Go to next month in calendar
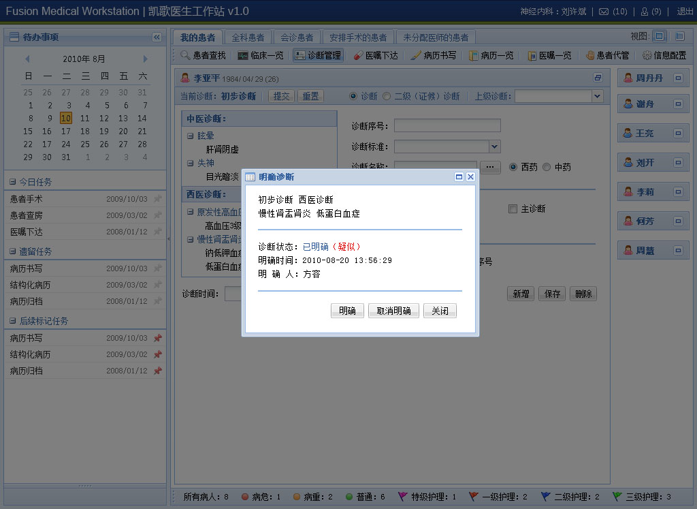 145,59
